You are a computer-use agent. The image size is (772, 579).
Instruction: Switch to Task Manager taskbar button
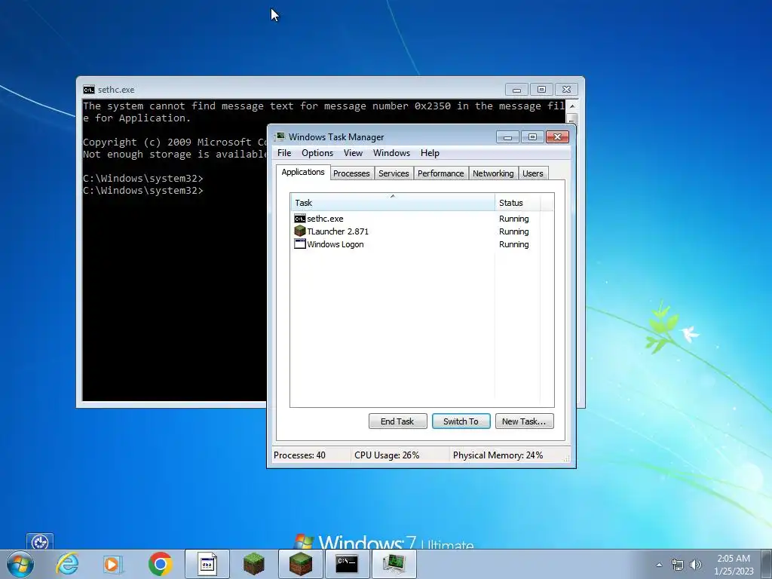[x=394, y=564]
